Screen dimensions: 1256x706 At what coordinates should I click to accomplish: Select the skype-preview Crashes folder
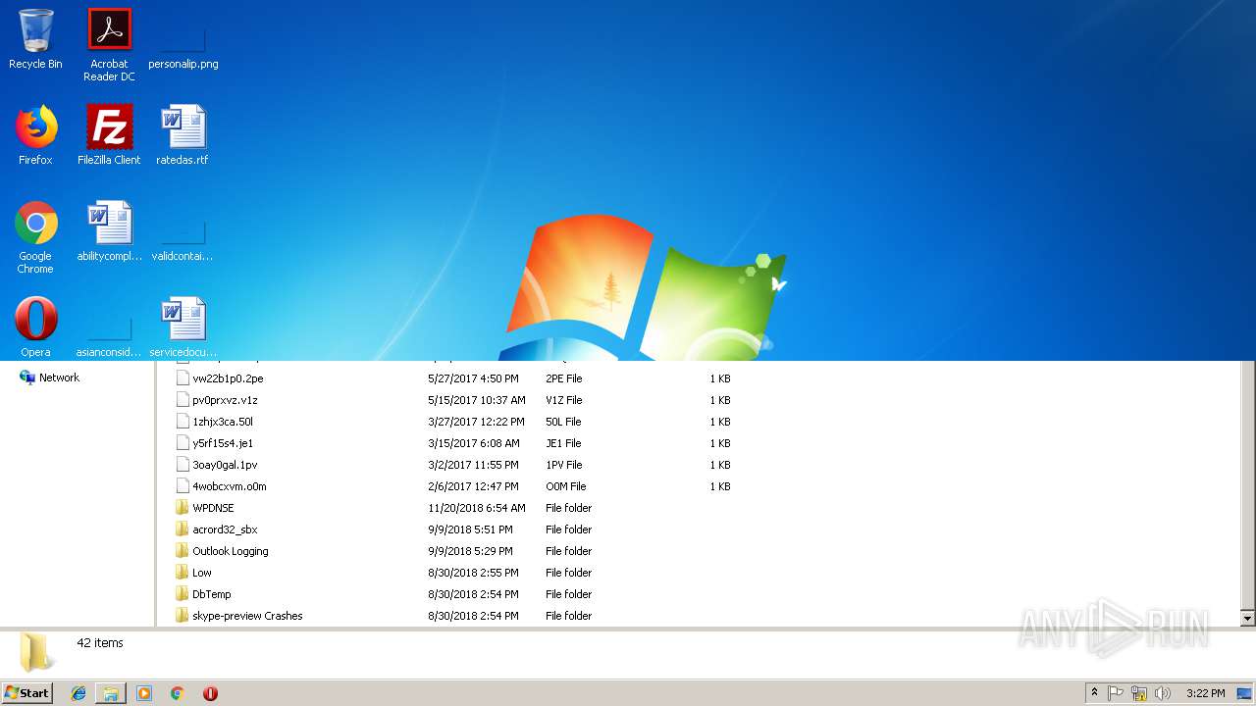[x=247, y=616]
